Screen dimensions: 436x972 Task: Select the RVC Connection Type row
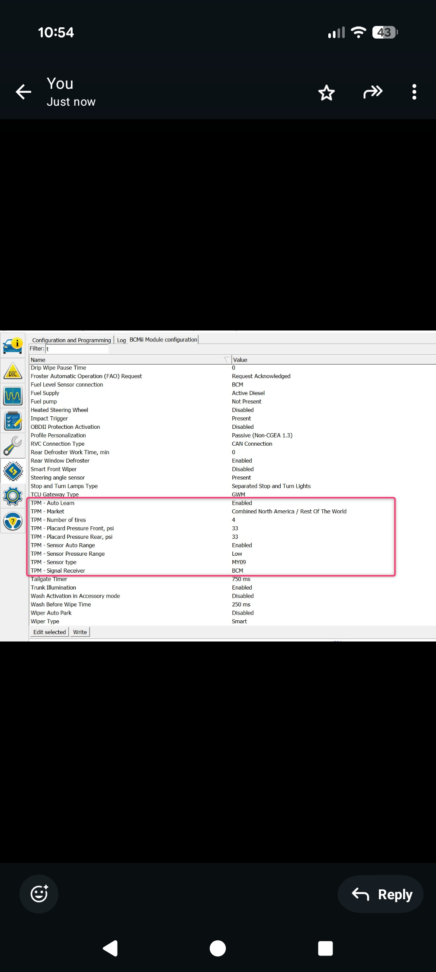232,444
